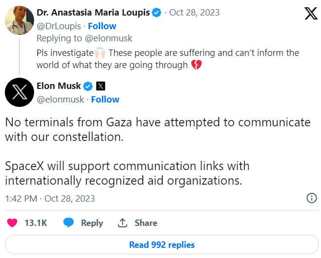Click the Reply text label

[92, 223]
